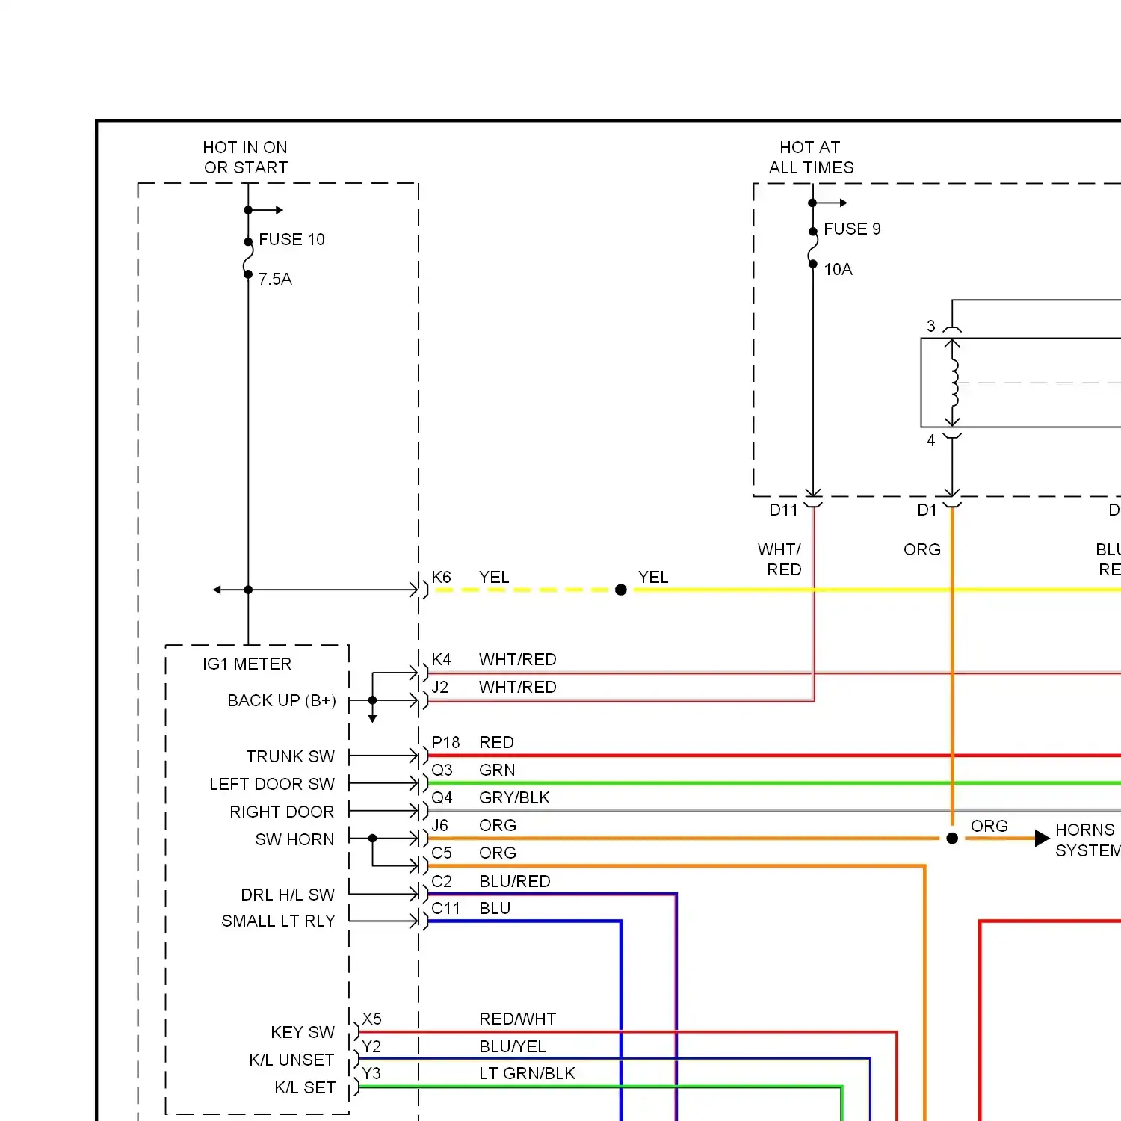Click the K/L UNSET label
This screenshot has height=1121, width=1121.
(x=291, y=1060)
